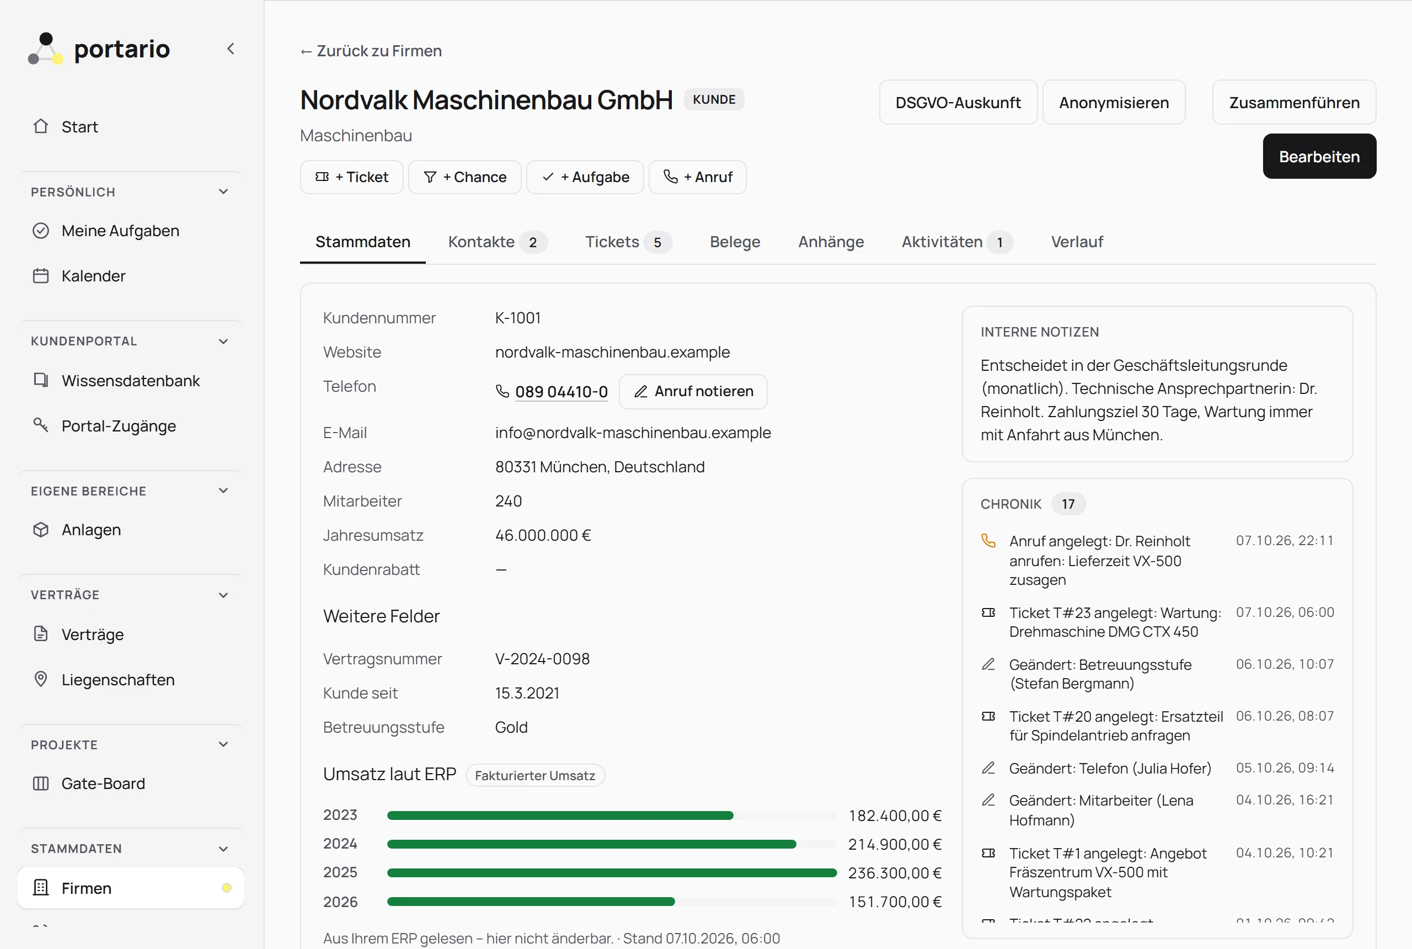Click Zusammenführen button
This screenshot has width=1412, height=949.
[x=1294, y=102]
